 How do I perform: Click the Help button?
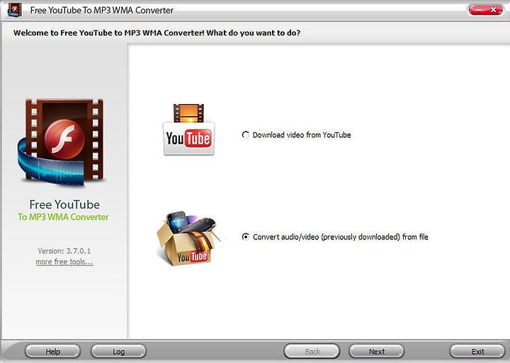(x=52, y=351)
